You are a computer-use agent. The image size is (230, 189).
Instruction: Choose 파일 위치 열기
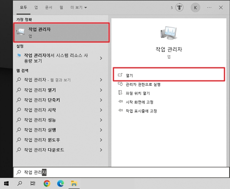(x=138, y=93)
